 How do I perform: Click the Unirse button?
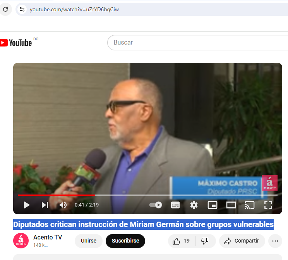click(x=89, y=241)
